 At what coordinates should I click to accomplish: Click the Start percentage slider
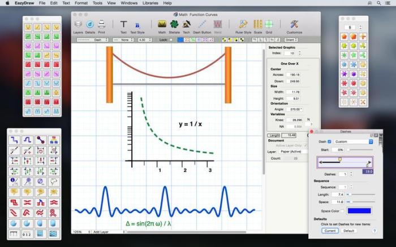pos(360,150)
